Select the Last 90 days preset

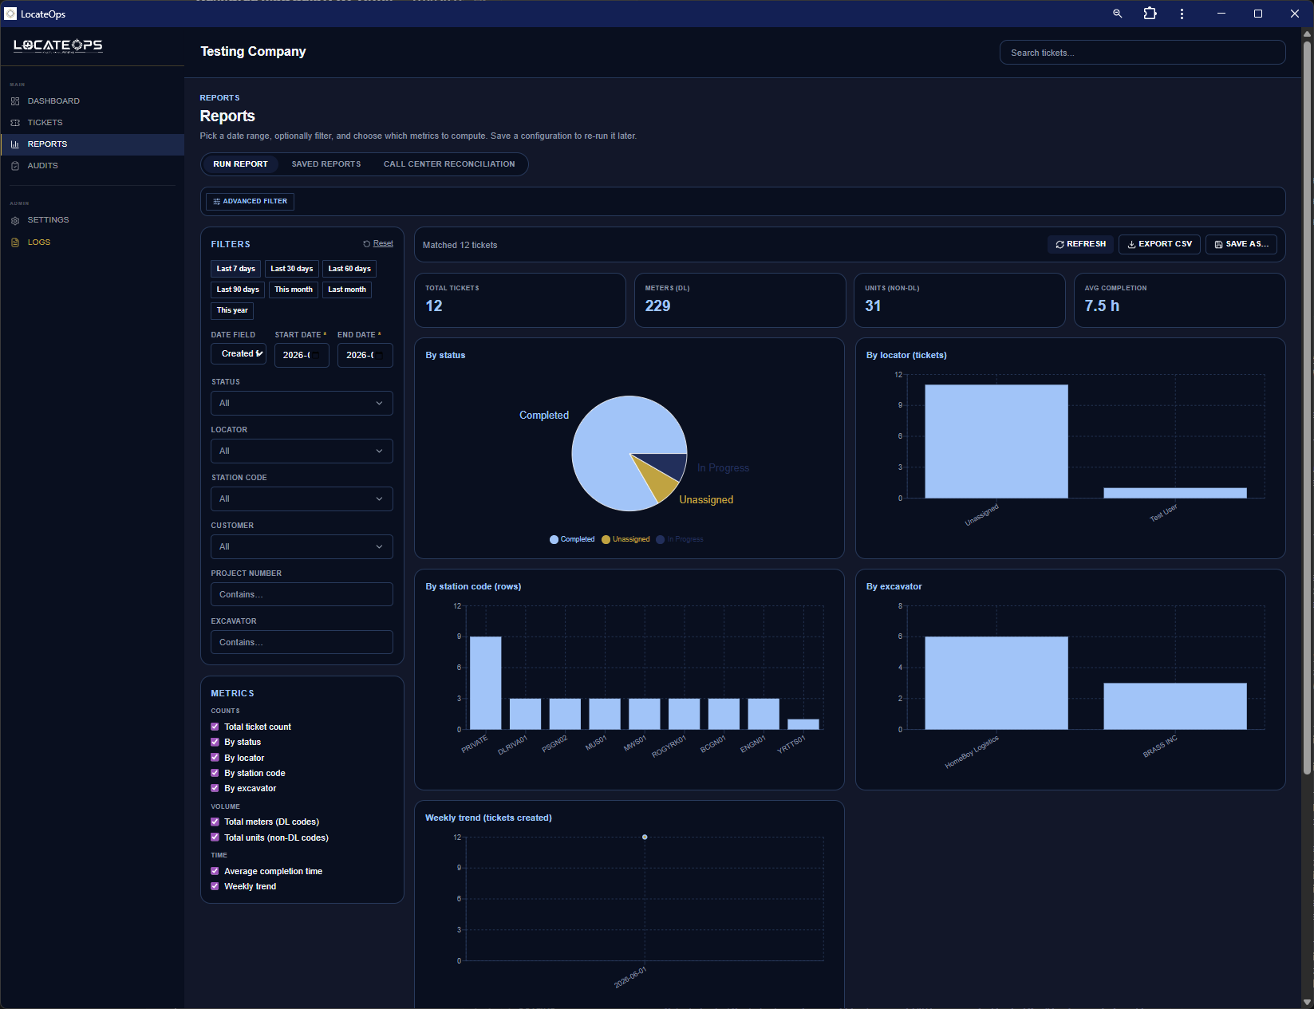tap(238, 290)
